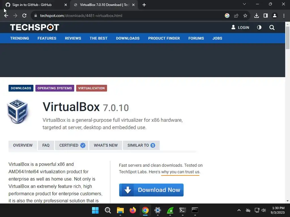
Task: Click the Download Now button
Action: [151, 190]
